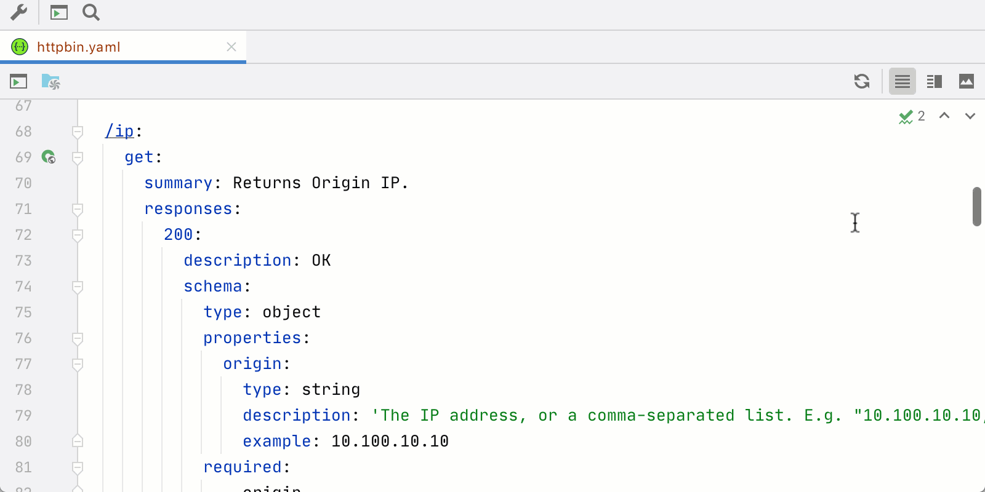Open search with the magnifying glass

pos(91,12)
